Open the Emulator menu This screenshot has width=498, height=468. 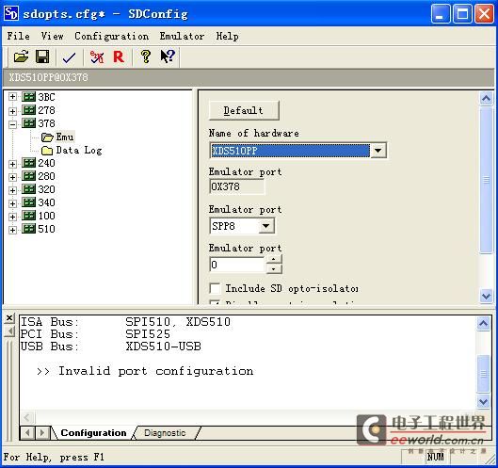click(182, 36)
